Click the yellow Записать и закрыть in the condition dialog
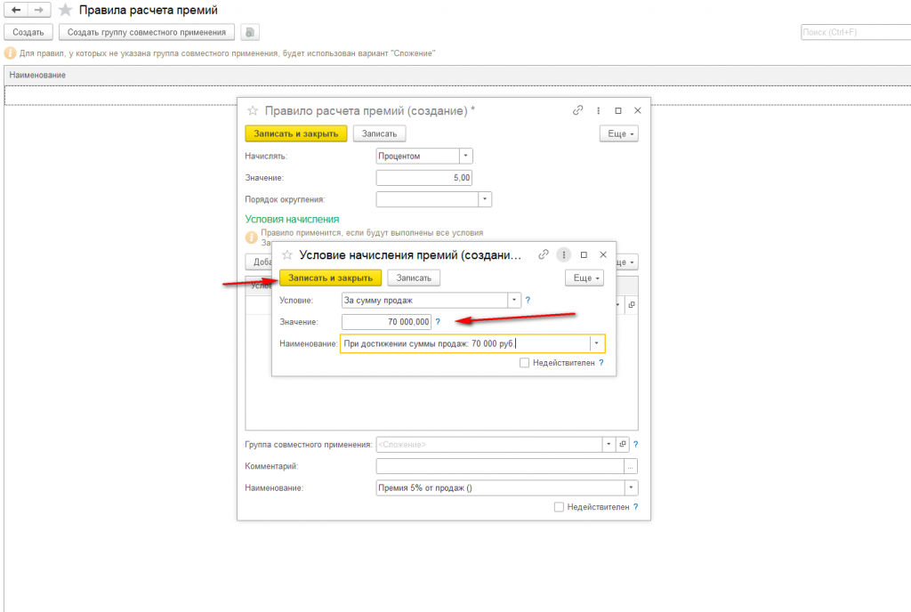The height and width of the screenshot is (612, 911). point(331,278)
